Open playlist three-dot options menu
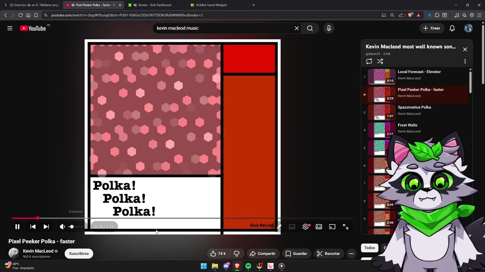 click(465, 61)
